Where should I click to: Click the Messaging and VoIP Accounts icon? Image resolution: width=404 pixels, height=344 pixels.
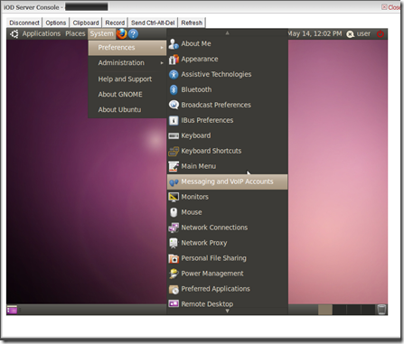pyautogui.click(x=174, y=182)
